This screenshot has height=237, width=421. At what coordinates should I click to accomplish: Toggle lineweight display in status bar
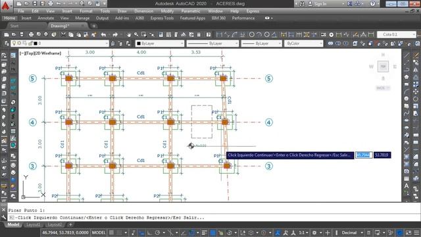pos(204,232)
